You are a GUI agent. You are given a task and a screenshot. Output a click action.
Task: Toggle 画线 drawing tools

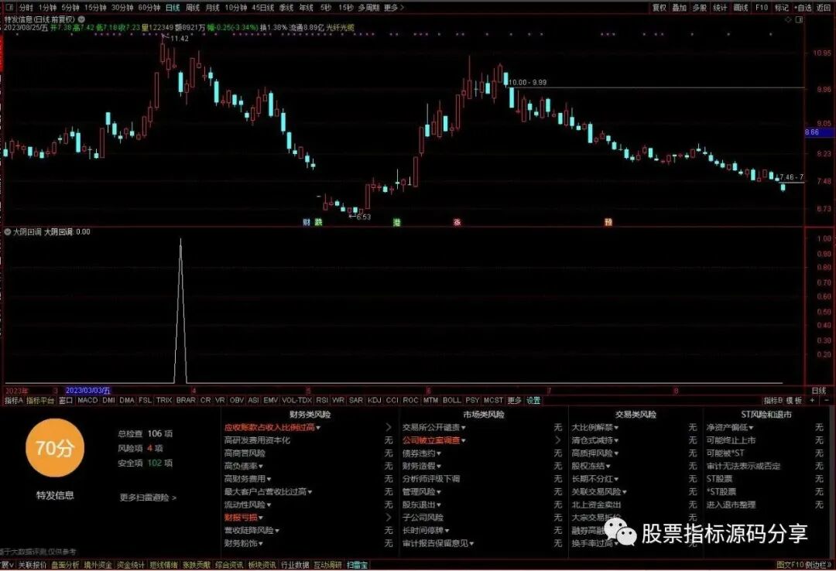point(741,8)
